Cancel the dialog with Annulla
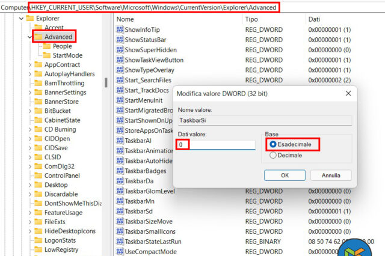This screenshot has height=256, width=385. click(331, 175)
